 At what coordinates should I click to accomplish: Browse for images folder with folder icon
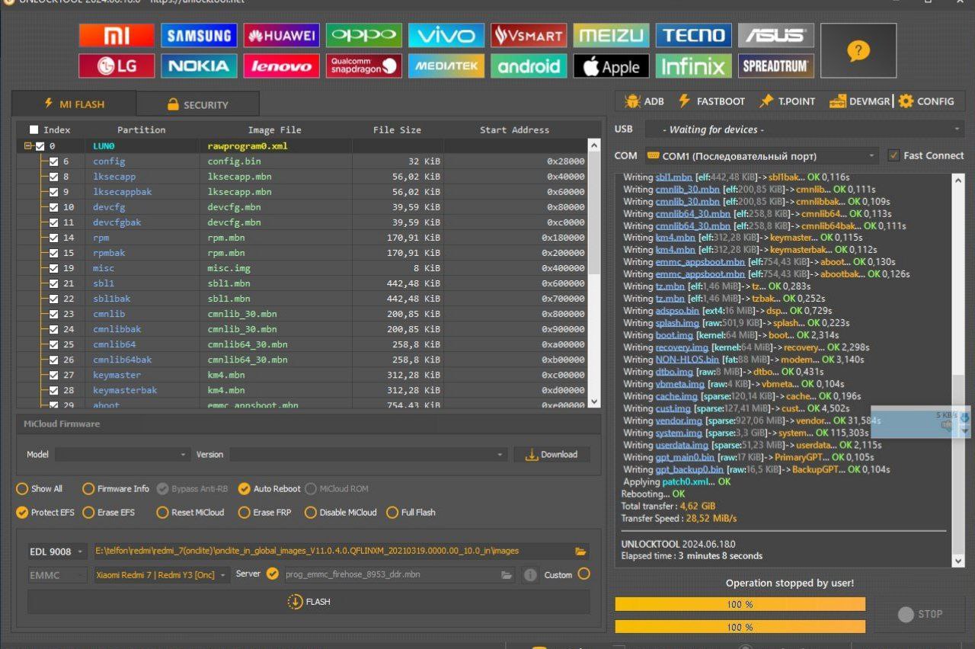(x=580, y=551)
